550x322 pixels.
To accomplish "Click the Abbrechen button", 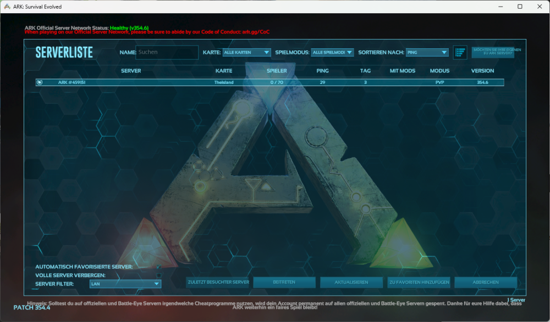I will click(486, 282).
